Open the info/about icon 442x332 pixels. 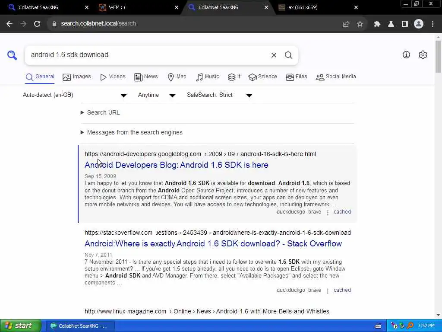coord(406,55)
